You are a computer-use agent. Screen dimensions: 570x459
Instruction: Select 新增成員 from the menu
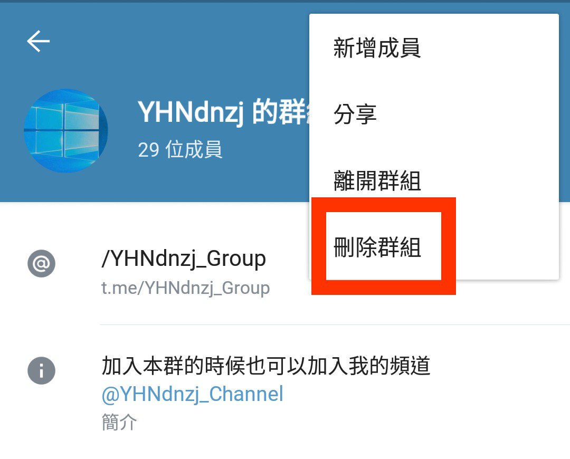coord(377,48)
